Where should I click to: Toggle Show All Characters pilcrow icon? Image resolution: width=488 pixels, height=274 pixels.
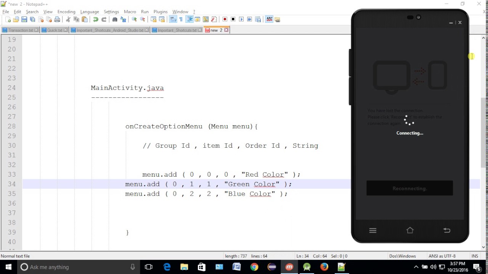[181, 19]
